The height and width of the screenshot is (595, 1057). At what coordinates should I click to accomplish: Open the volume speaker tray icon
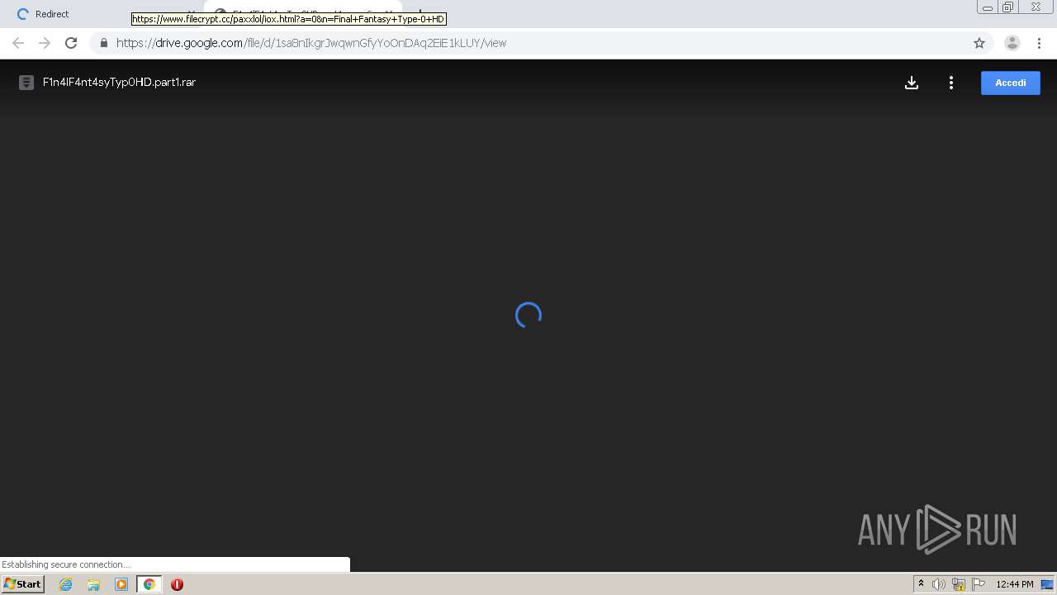click(x=939, y=584)
